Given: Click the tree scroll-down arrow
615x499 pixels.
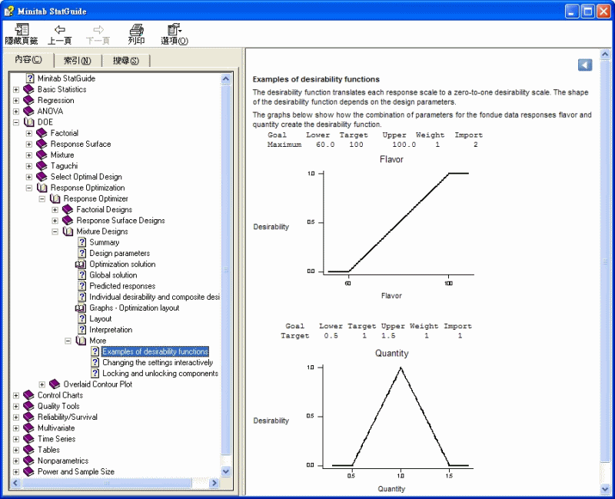Looking at the screenshot, I should click(x=226, y=471).
